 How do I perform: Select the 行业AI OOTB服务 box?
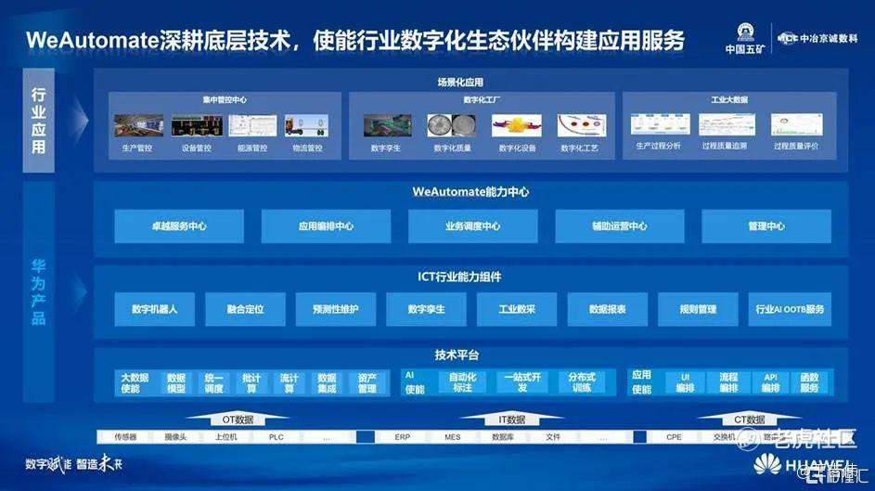pyautogui.click(x=790, y=309)
